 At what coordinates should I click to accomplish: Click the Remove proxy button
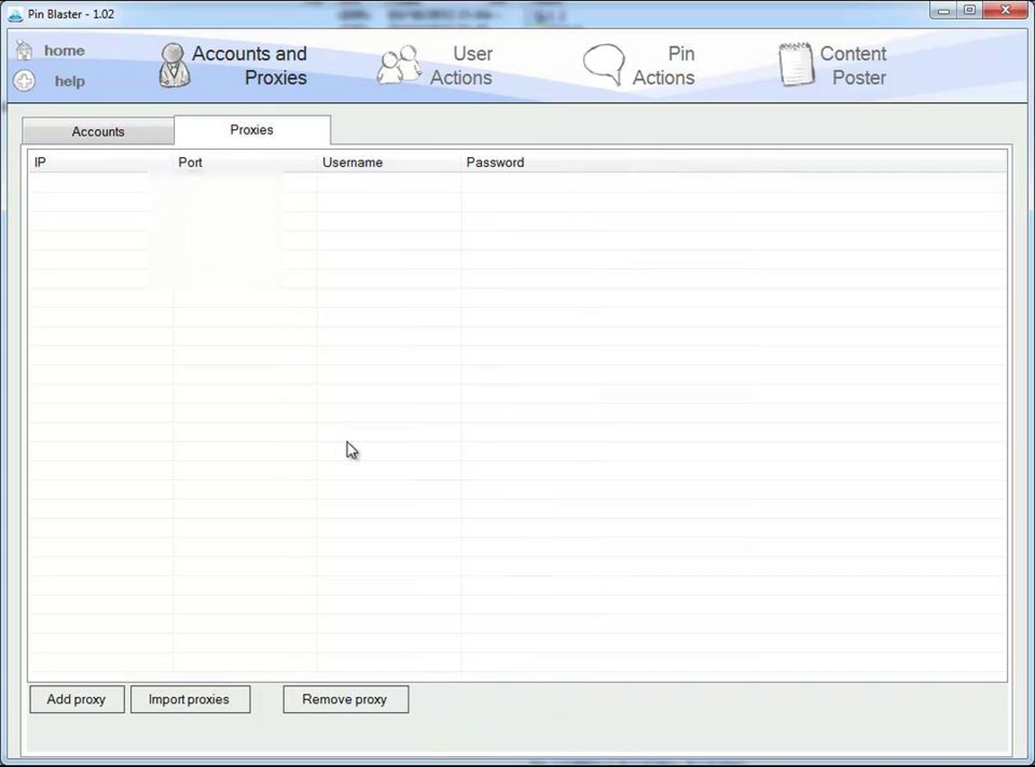pos(345,699)
